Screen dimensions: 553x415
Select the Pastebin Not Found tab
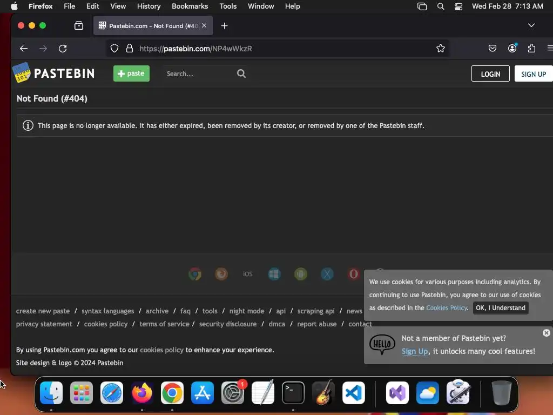coord(153,25)
